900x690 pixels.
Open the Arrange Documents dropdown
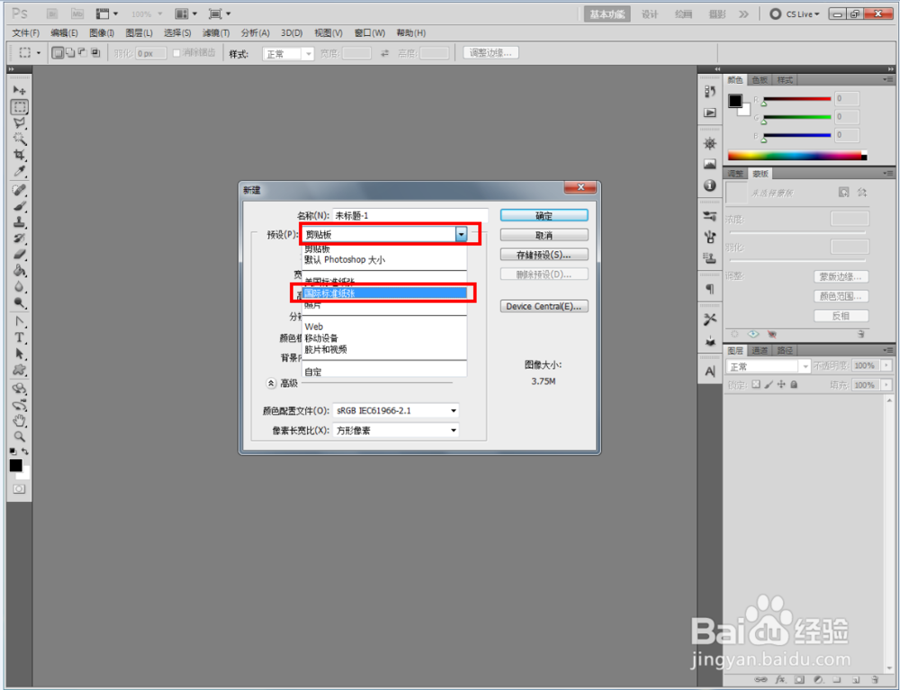click(186, 13)
